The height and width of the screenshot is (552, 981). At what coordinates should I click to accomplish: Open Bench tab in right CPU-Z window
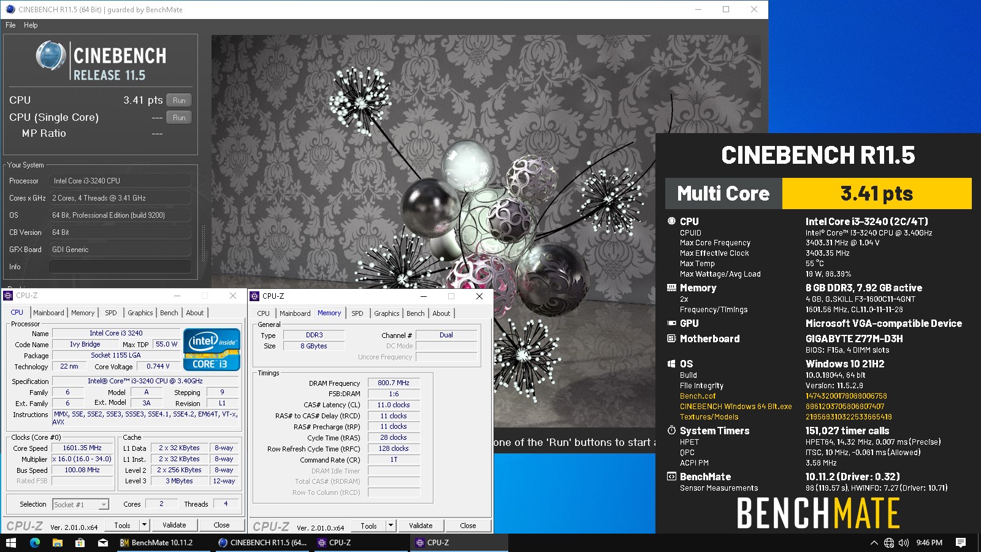tap(416, 313)
